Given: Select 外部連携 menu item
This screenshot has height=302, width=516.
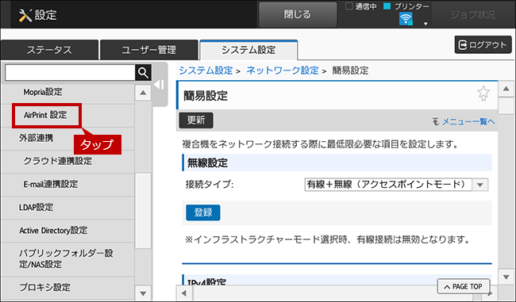Looking at the screenshot, I should pyautogui.click(x=67, y=139).
